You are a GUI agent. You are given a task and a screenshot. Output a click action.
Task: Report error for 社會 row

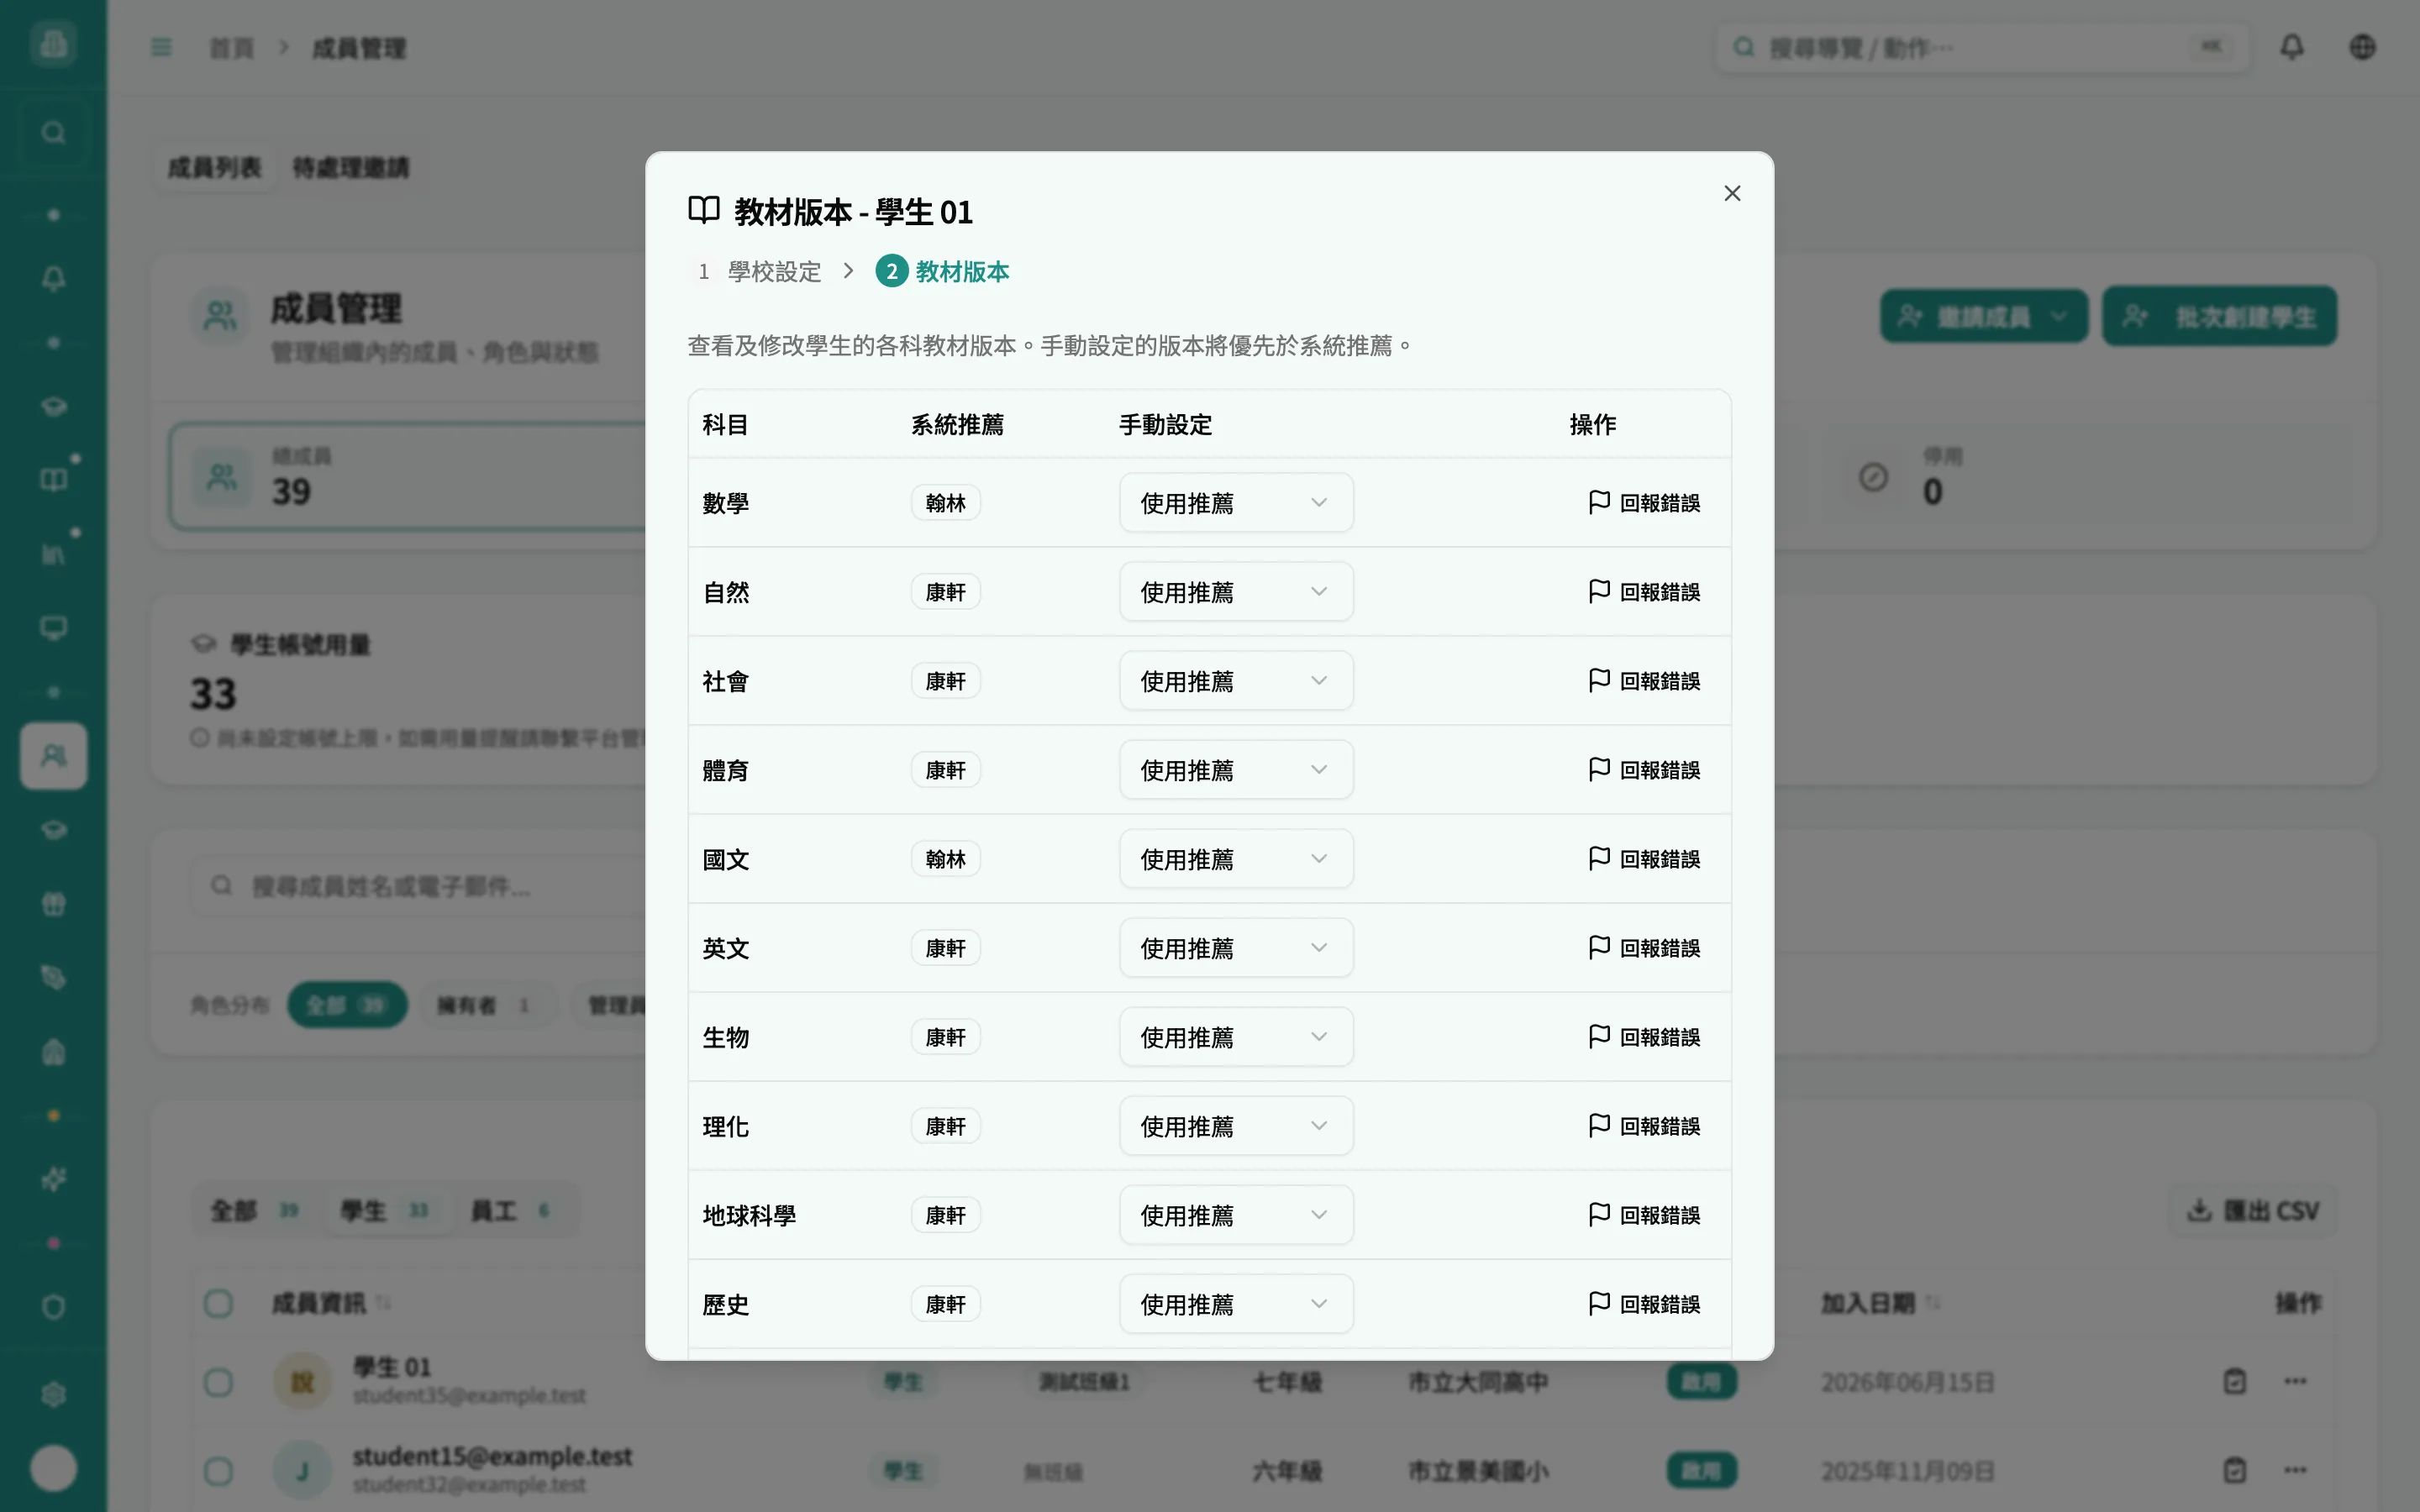point(1644,681)
